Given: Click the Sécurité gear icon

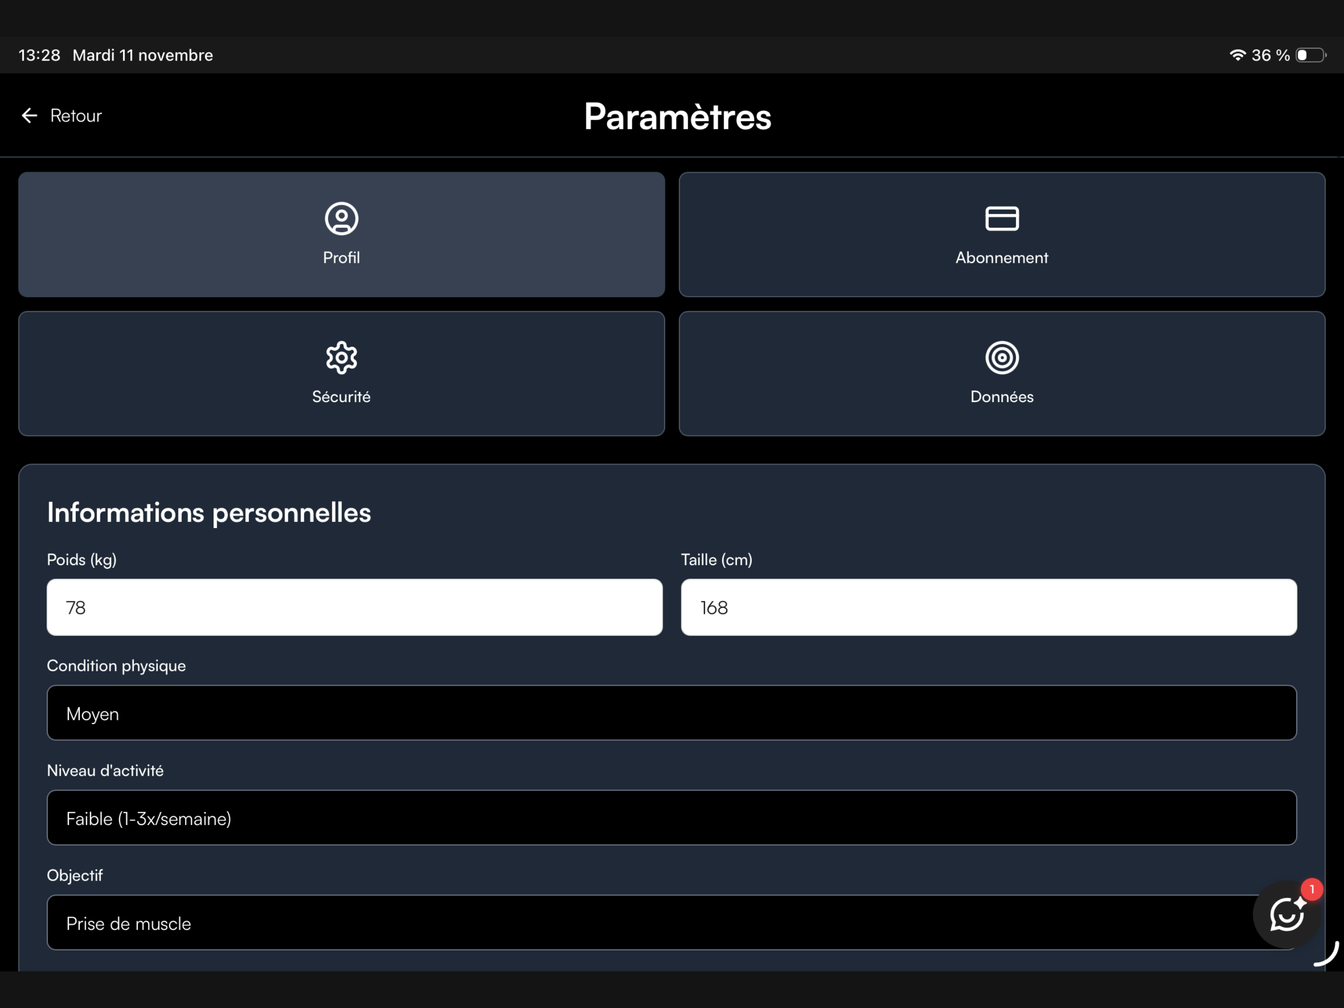Looking at the screenshot, I should pos(341,357).
